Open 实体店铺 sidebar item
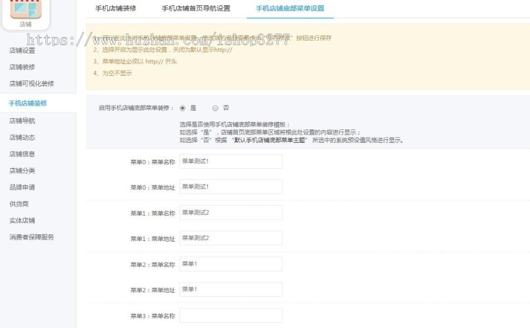Image resolution: width=530 pixels, height=328 pixels. pos(22,220)
